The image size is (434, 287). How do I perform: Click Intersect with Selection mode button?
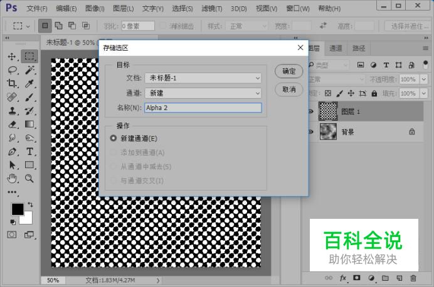click(x=86, y=26)
